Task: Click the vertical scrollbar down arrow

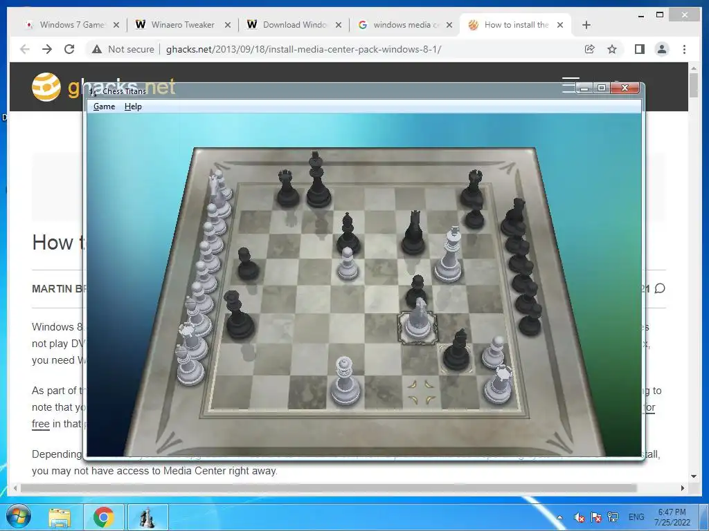Action: (694, 476)
